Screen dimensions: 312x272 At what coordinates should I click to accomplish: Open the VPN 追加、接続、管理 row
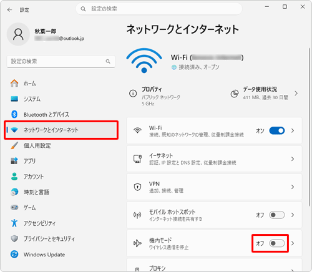coord(214,187)
